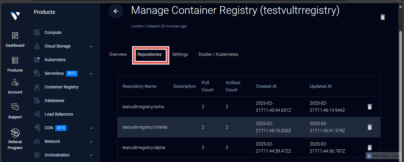Go back using the arrow button
Screen dimensions: 404x162
116,11
